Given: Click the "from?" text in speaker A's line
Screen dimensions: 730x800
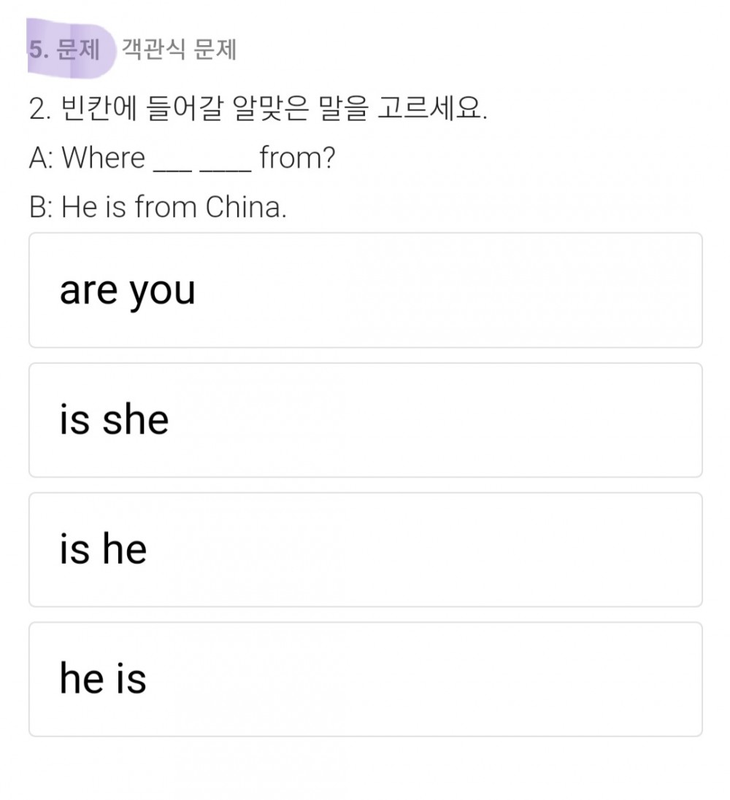Looking at the screenshot, I should click(297, 158).
